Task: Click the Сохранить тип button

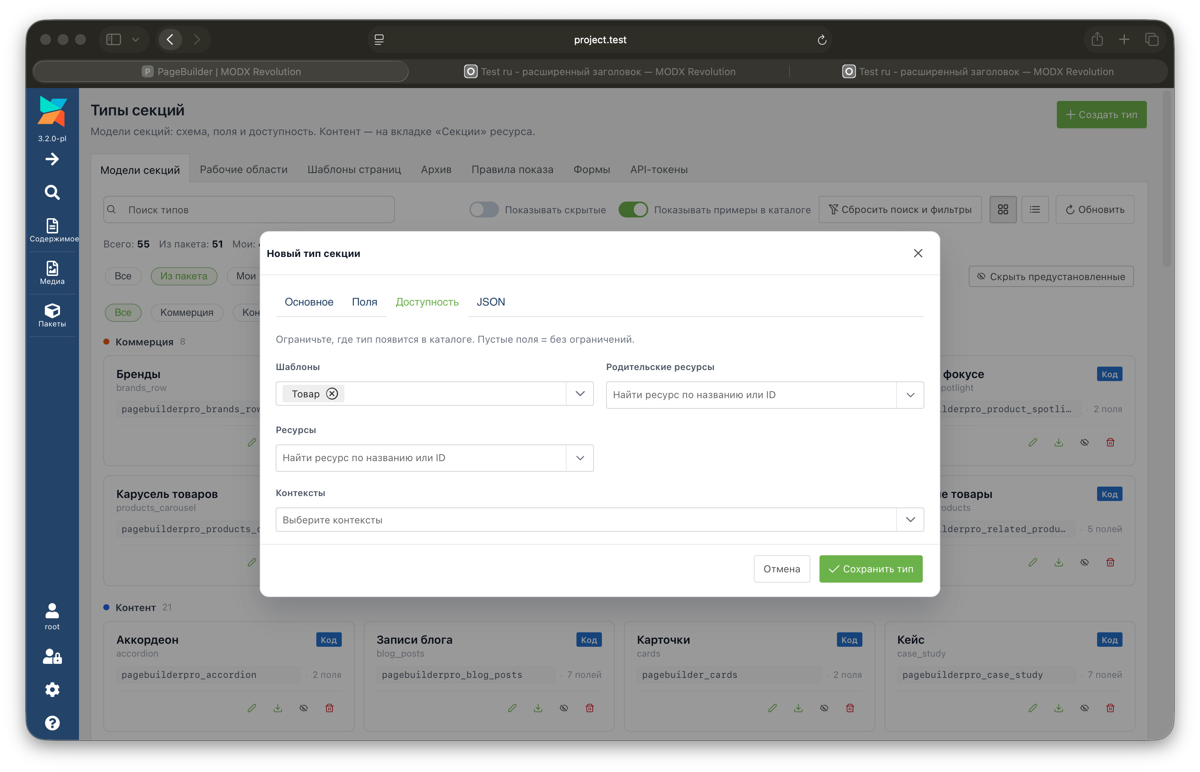Action: click(x=870, y=569)
